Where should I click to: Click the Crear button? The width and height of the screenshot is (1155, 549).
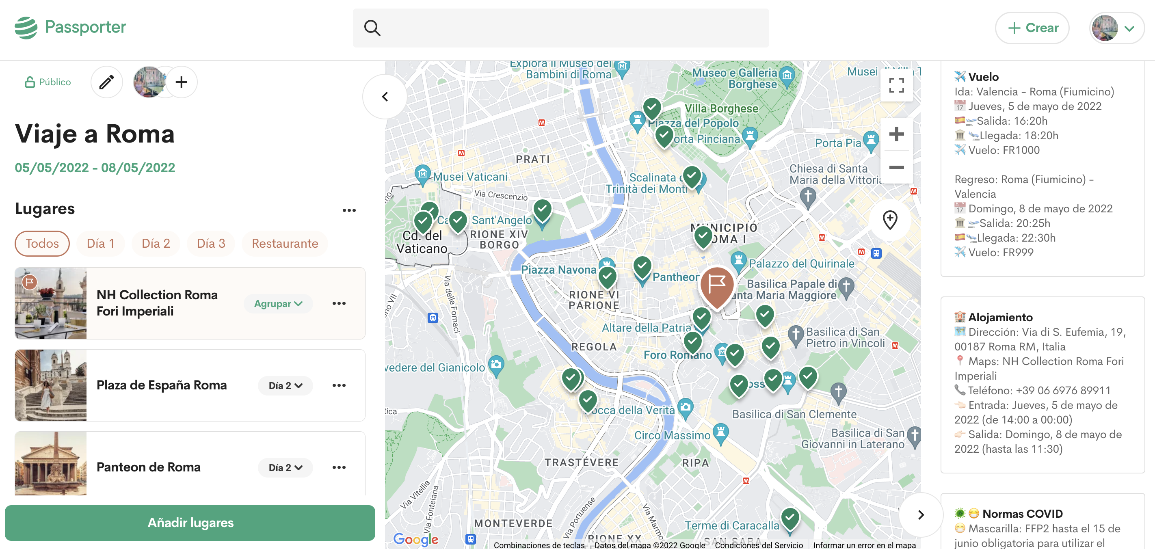click(x=1032, y=28)
